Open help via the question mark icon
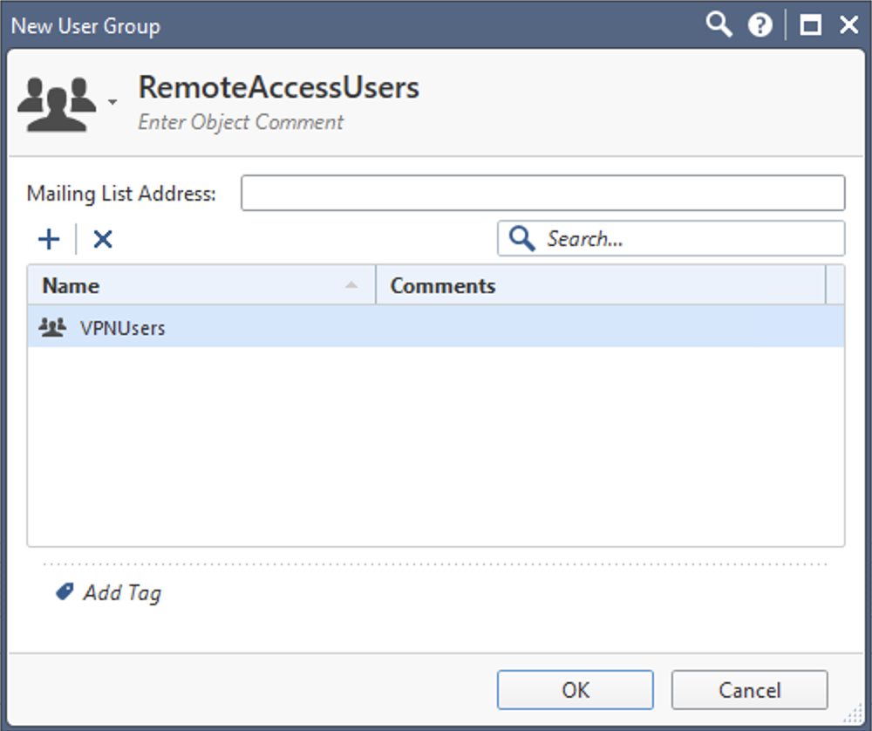 tap(759, 24)
